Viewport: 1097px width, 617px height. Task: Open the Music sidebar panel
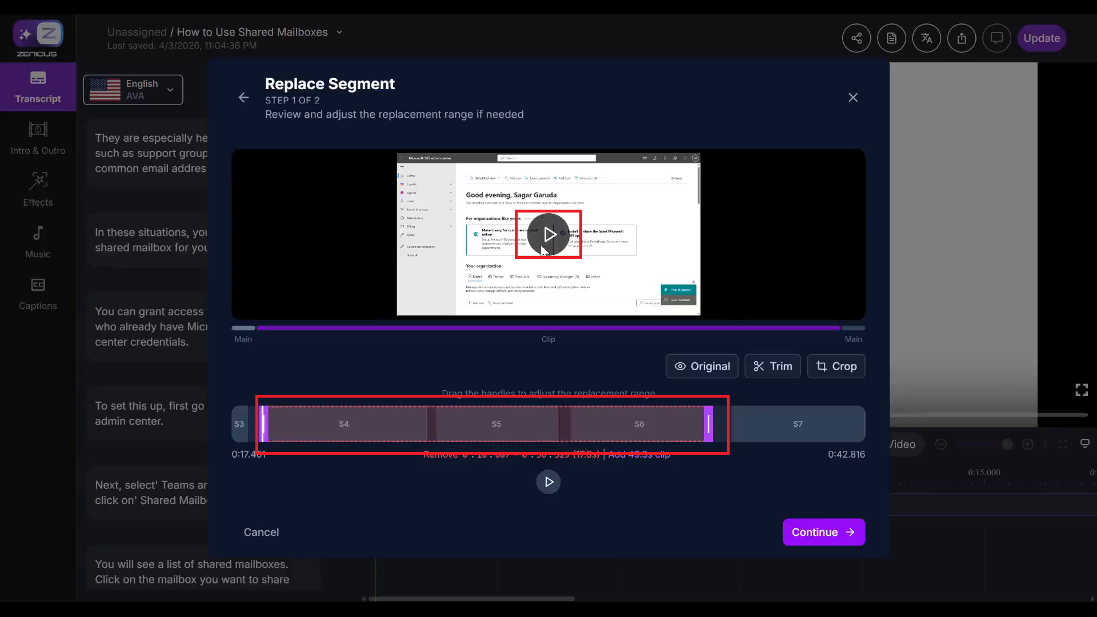point(38,242)
